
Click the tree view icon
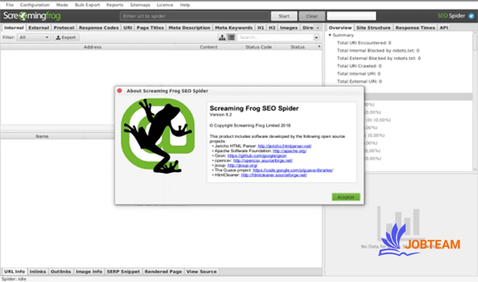pos(222,38)
